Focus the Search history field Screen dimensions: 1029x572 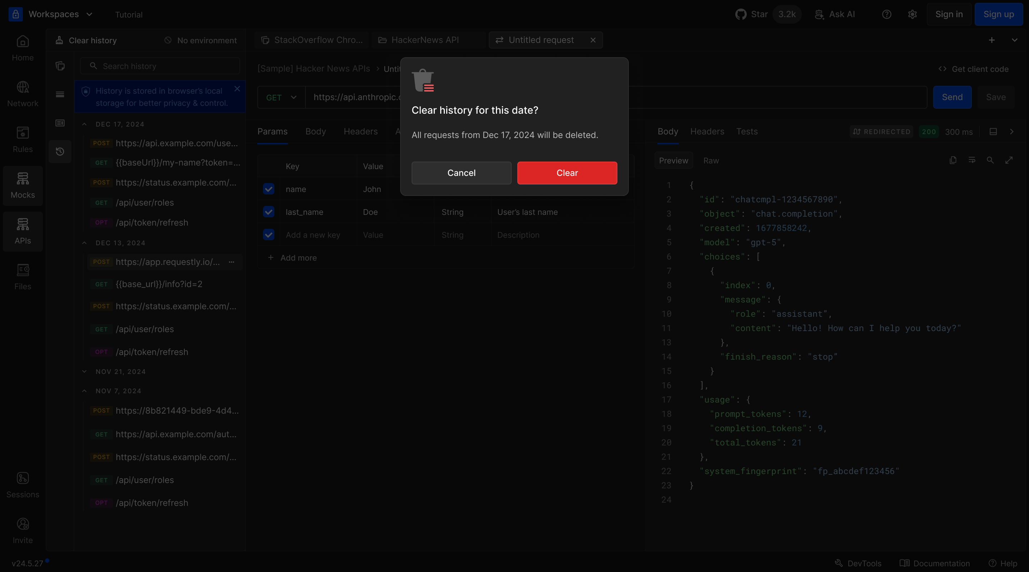160,66
